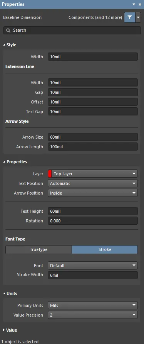Viewport: 144px width, 344px height.
Task: Open the filter dropdown arrow beside the funnel
Action: pyautogui.click(x=138, y=17)
